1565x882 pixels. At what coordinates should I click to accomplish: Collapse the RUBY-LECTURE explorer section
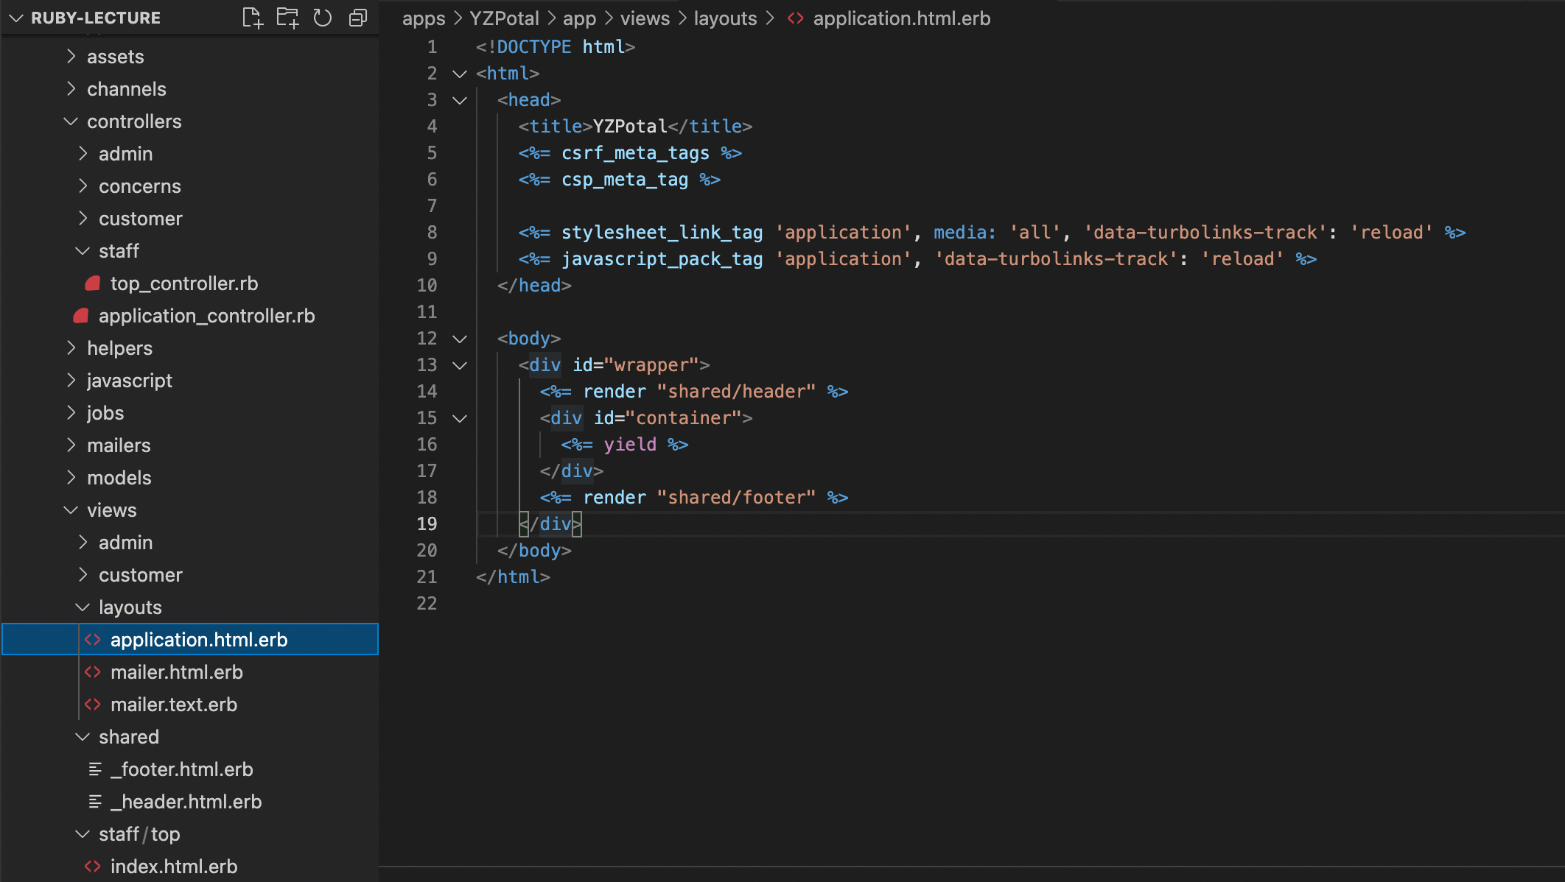pyautogui.click(x=16, y=18)
